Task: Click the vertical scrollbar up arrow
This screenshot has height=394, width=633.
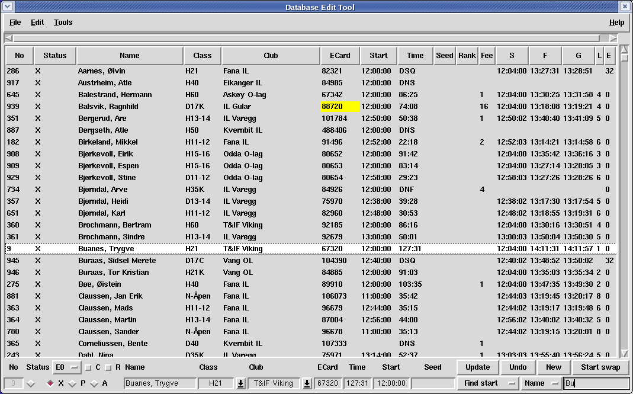Action: [x=624, y=50]
